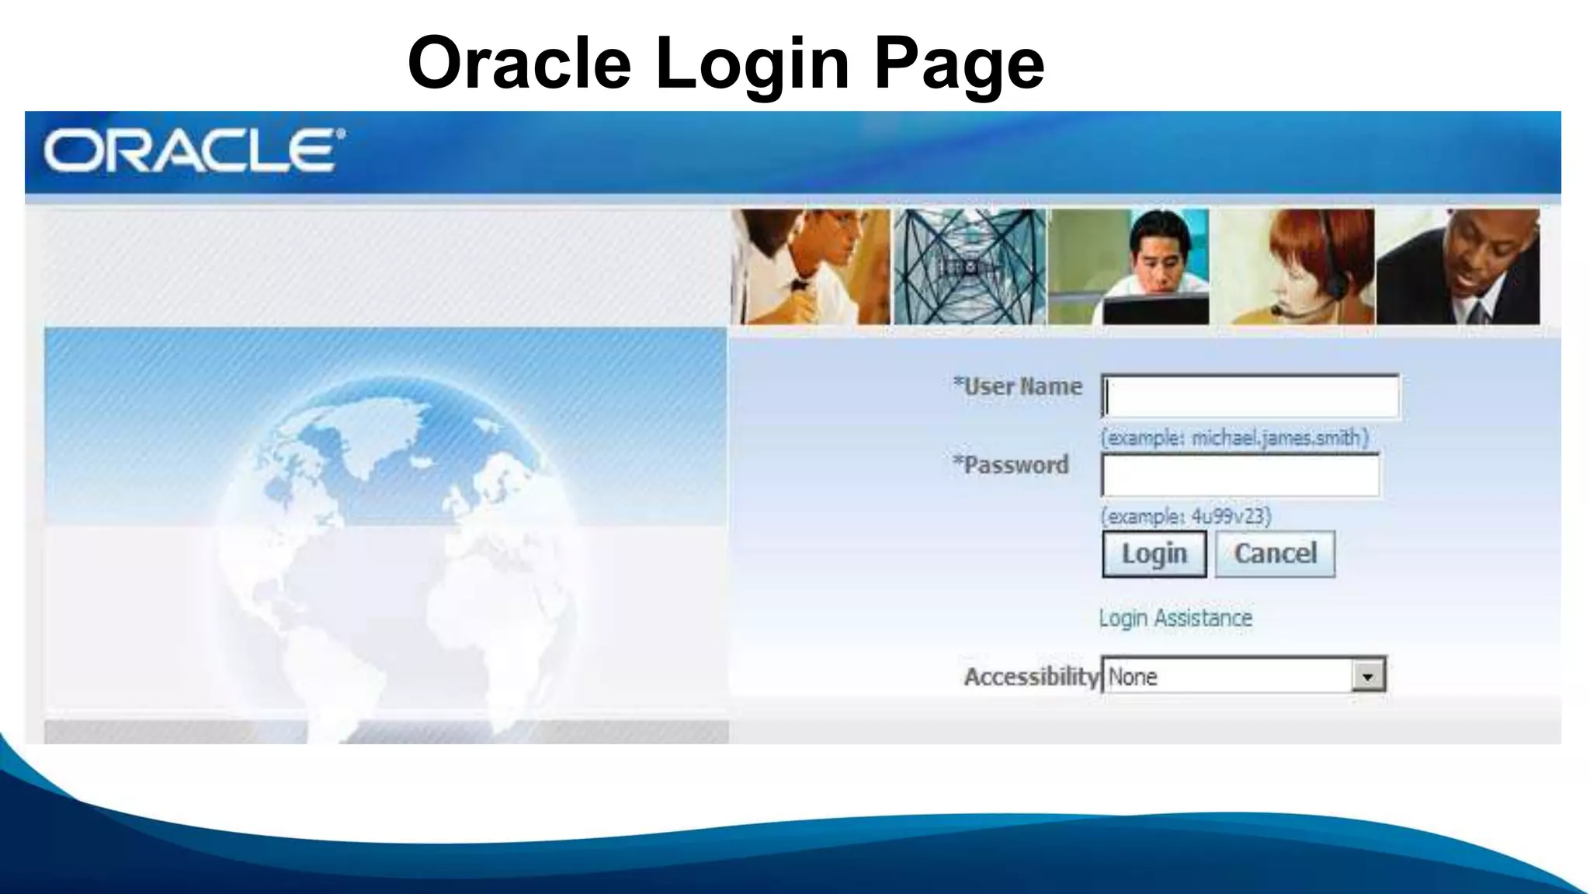The height and width of the screenshot is (894, 1590).
Task: Click the steel tower photo
Action: click(x=970, y=266)
